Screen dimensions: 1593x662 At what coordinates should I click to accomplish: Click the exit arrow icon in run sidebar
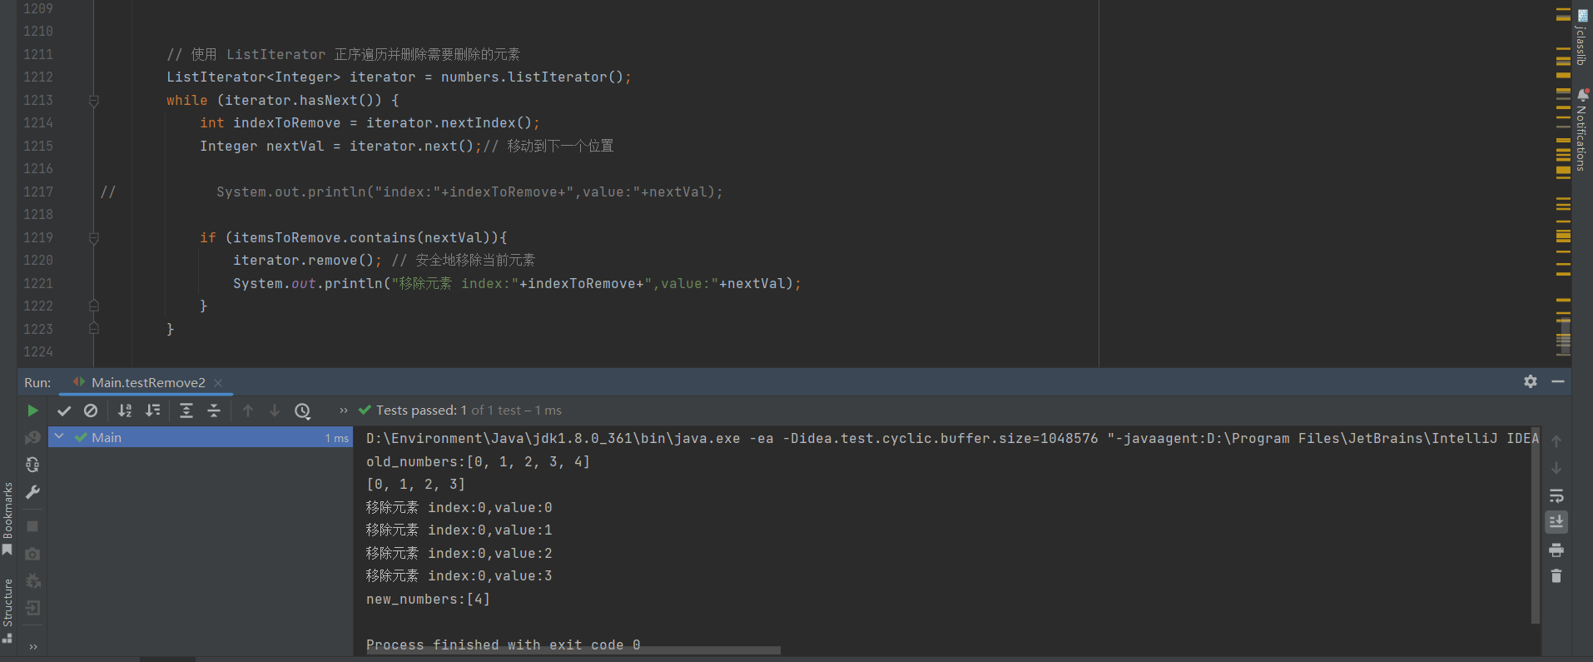[x=32, y=608]
